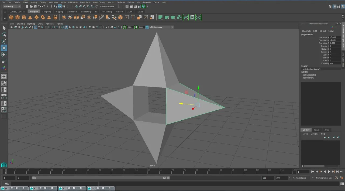This screenshot has width=345, height=191.
Task: Open animation preferences running-man icon
Action: click(x=341, y=178)
